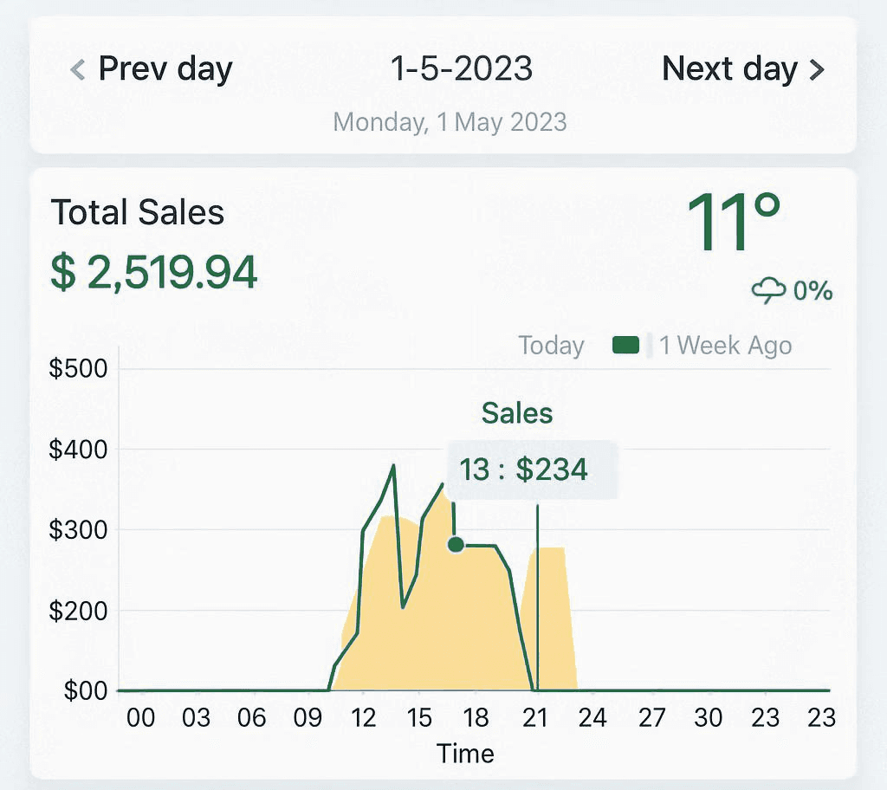Toggle the Today legend series
Image resolution: width=887 pixels, height=790 pixels.
[551, 346]
